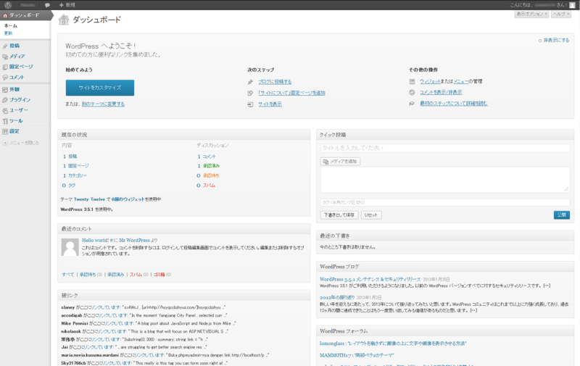Open the comments bubble in admin bar
Viewport: 580px width, 366px height.
click(47, 5)
